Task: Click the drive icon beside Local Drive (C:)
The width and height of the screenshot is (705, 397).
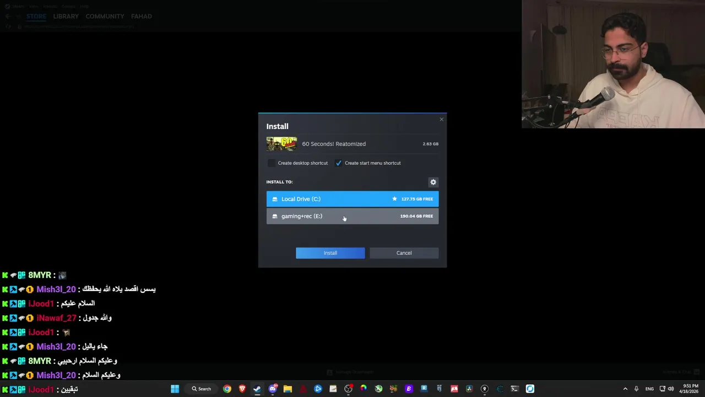Action: [x=275, y=199]
